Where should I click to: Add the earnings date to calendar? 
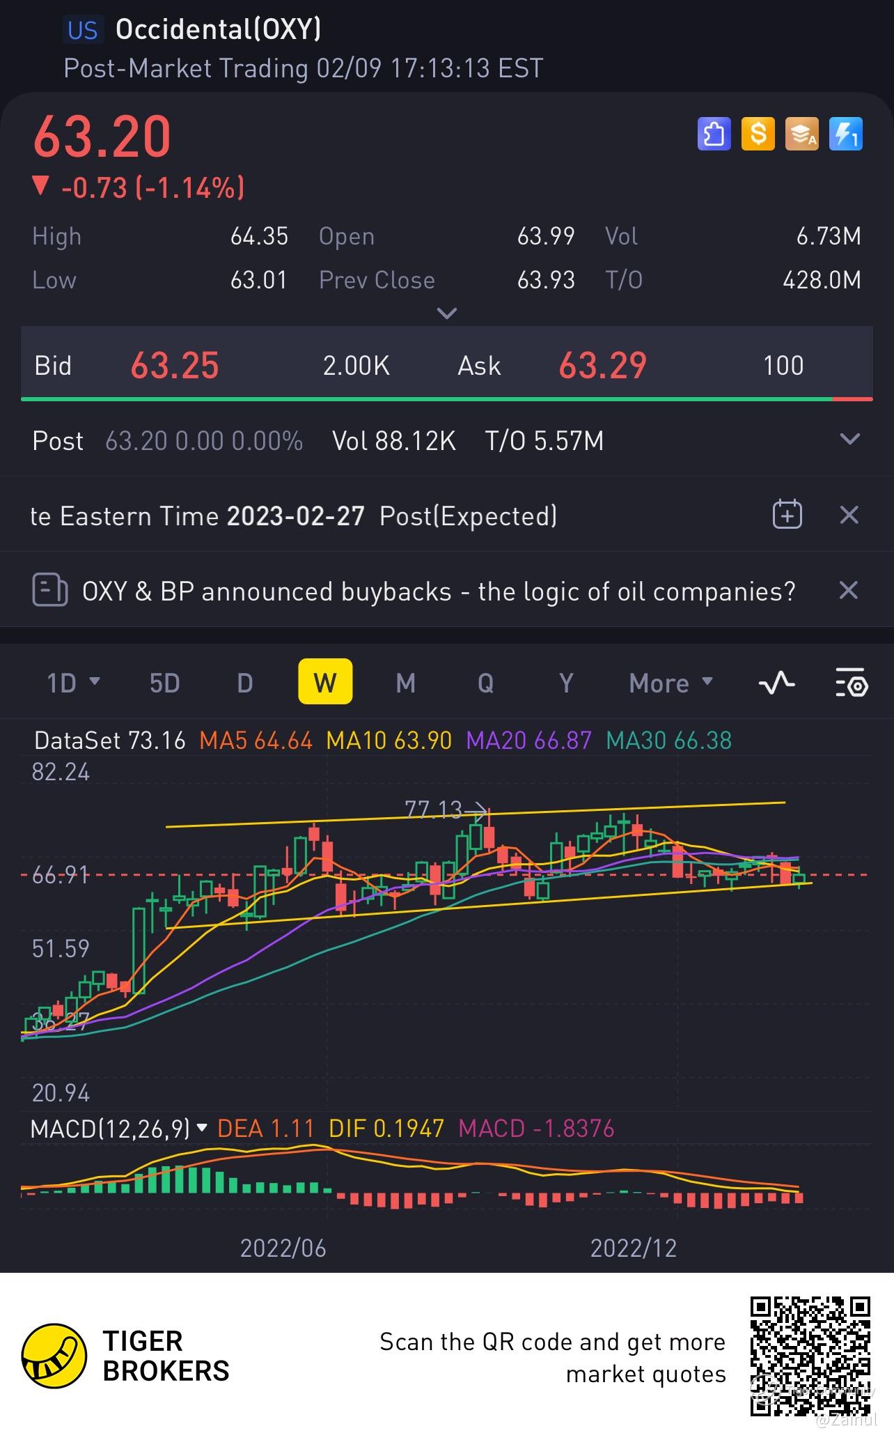click(x=787, y=516)
